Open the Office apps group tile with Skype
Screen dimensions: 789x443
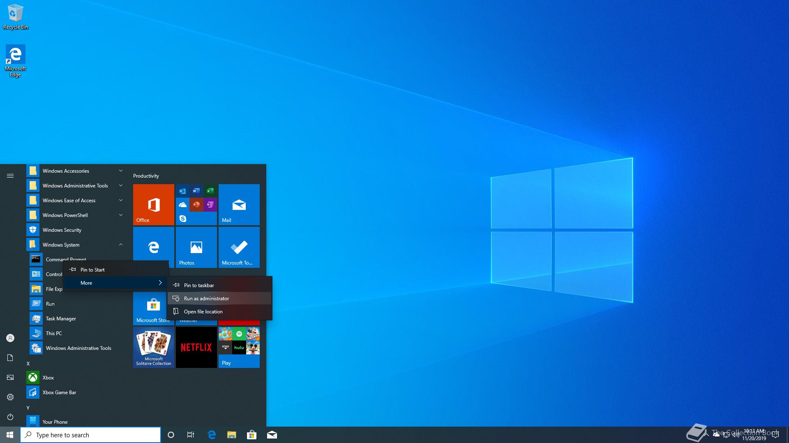click(196, 205)
